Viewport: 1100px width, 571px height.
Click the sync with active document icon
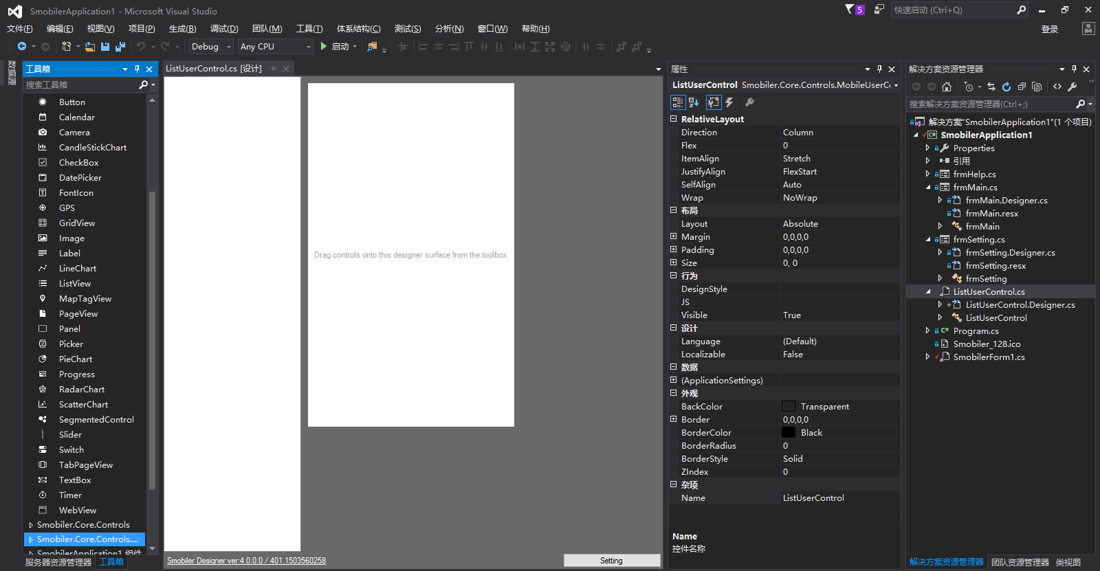pyautogui.click(x=991, y=87)
